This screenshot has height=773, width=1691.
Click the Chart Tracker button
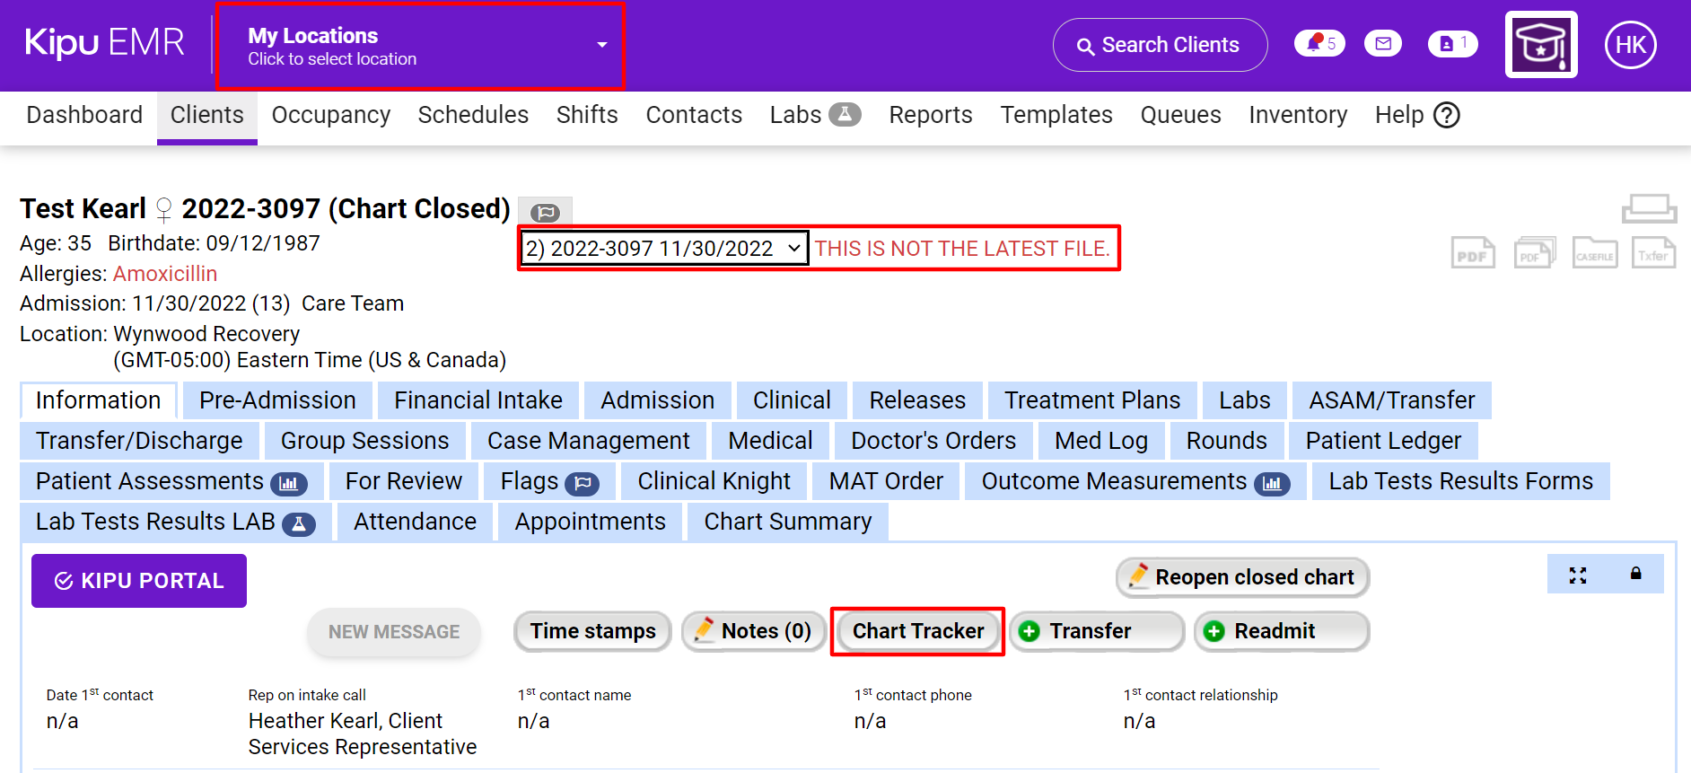[917, 631]
